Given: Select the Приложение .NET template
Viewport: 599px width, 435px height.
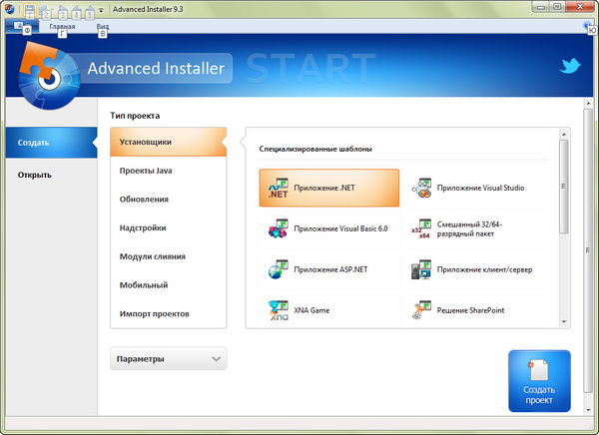Looking at the screenshot, I should (x=328, y=187).
